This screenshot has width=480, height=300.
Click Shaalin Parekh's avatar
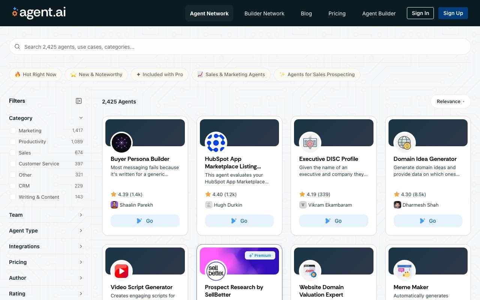[114, 205]
